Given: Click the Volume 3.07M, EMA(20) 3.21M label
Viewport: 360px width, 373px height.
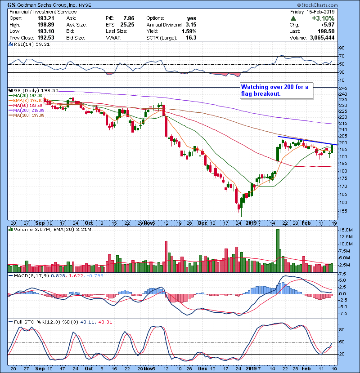Looking at the screenshot, I should (52, 230).
